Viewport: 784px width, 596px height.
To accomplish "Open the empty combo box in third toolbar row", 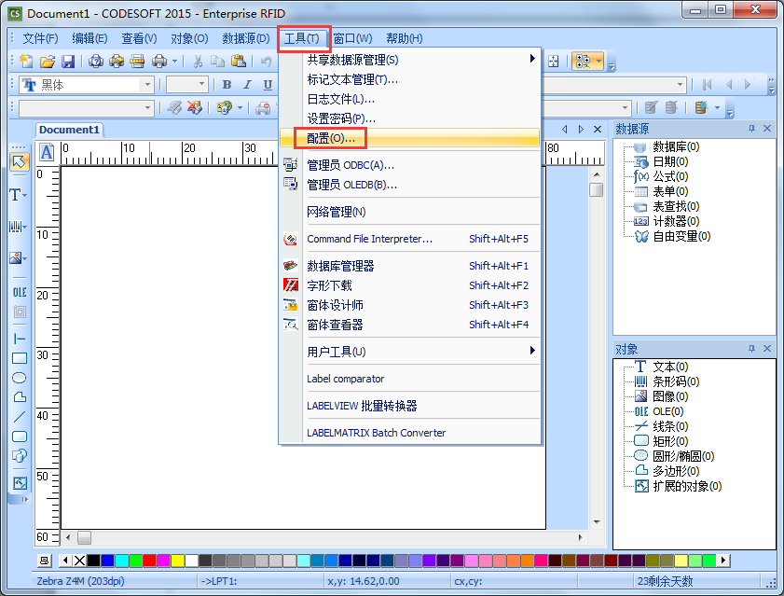I will click(x=147, y=107).
